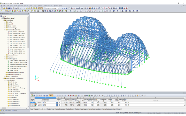
Task: Create a new model with the New icon
Action: point(2,9)
